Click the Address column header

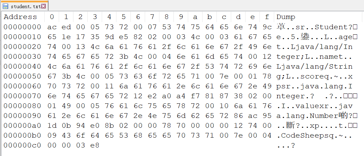click(20, 17)
